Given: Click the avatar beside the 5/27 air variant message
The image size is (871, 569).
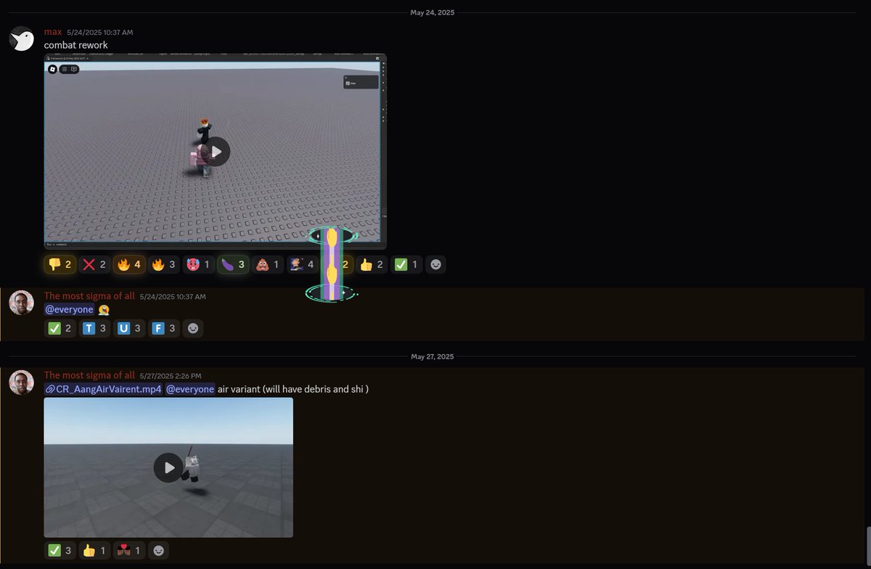Looking at the screenshot, I should [x=22, y=382].
